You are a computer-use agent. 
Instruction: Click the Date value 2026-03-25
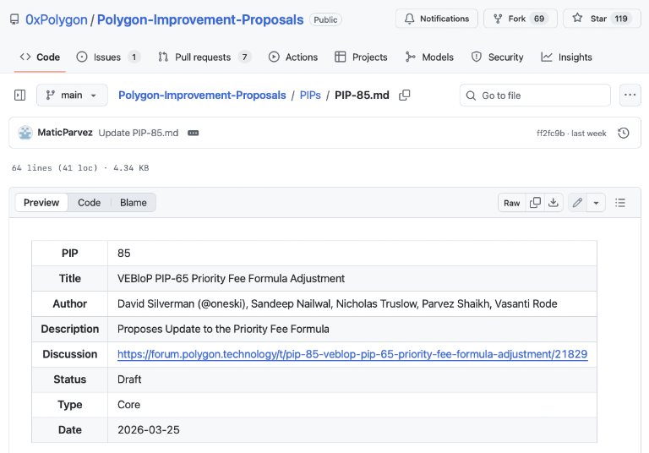[x=149, y=430]
